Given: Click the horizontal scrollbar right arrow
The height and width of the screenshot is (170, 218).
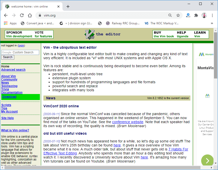Looking at the screenshot, I should (211, 167).
